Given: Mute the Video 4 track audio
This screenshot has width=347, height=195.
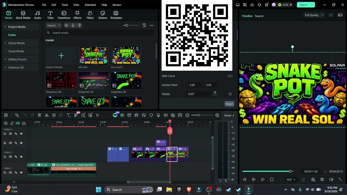Looking at the screenshot, I should [10, 134].
